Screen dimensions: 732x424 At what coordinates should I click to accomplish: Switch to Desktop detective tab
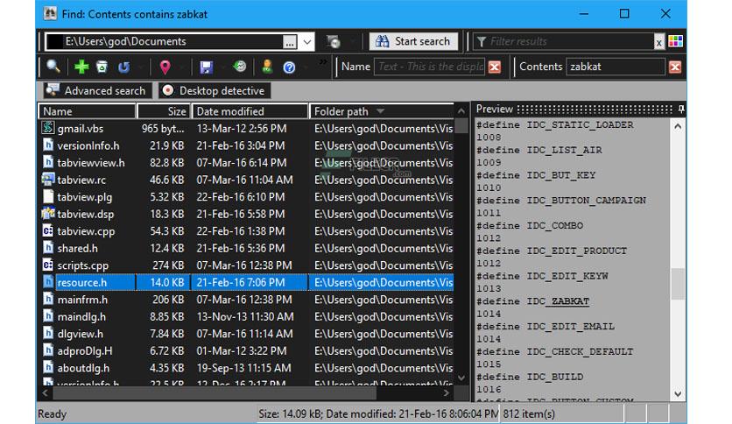(215, 90)
